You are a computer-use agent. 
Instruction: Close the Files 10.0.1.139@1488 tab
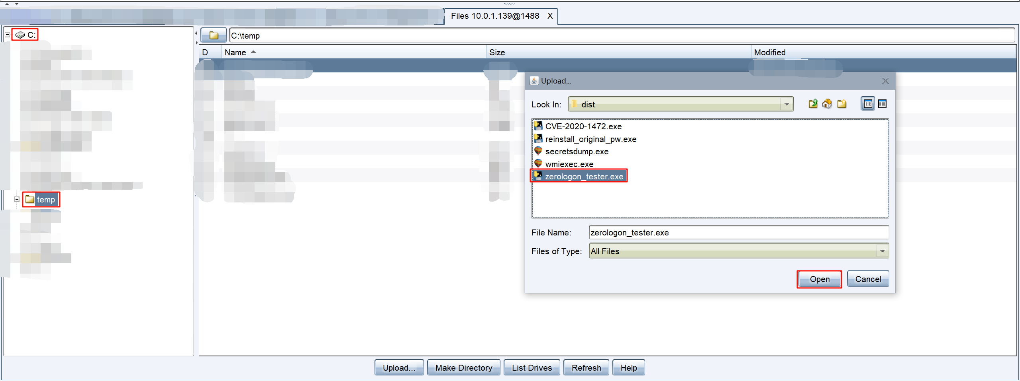[x=550, y=16]
